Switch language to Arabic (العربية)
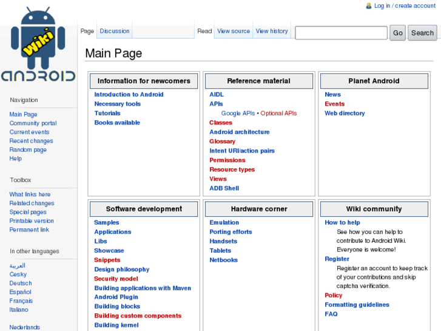This screenshot has width=441, height=331. coord(18,265)
